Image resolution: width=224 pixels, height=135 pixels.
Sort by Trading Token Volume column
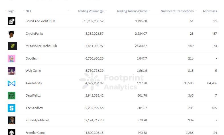click(x=132, y=11)
